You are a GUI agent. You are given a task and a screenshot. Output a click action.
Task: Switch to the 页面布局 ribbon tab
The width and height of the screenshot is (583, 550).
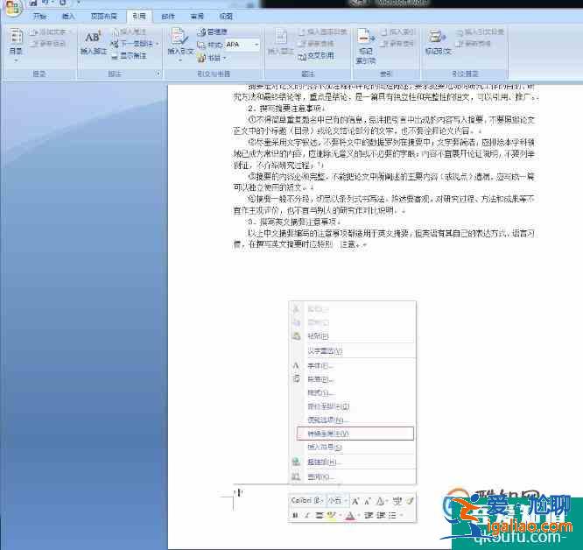pyautogui.click(x=103, y=17)
